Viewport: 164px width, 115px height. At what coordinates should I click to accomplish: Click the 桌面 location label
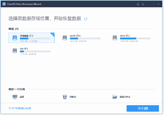click(x=22, y=97)
